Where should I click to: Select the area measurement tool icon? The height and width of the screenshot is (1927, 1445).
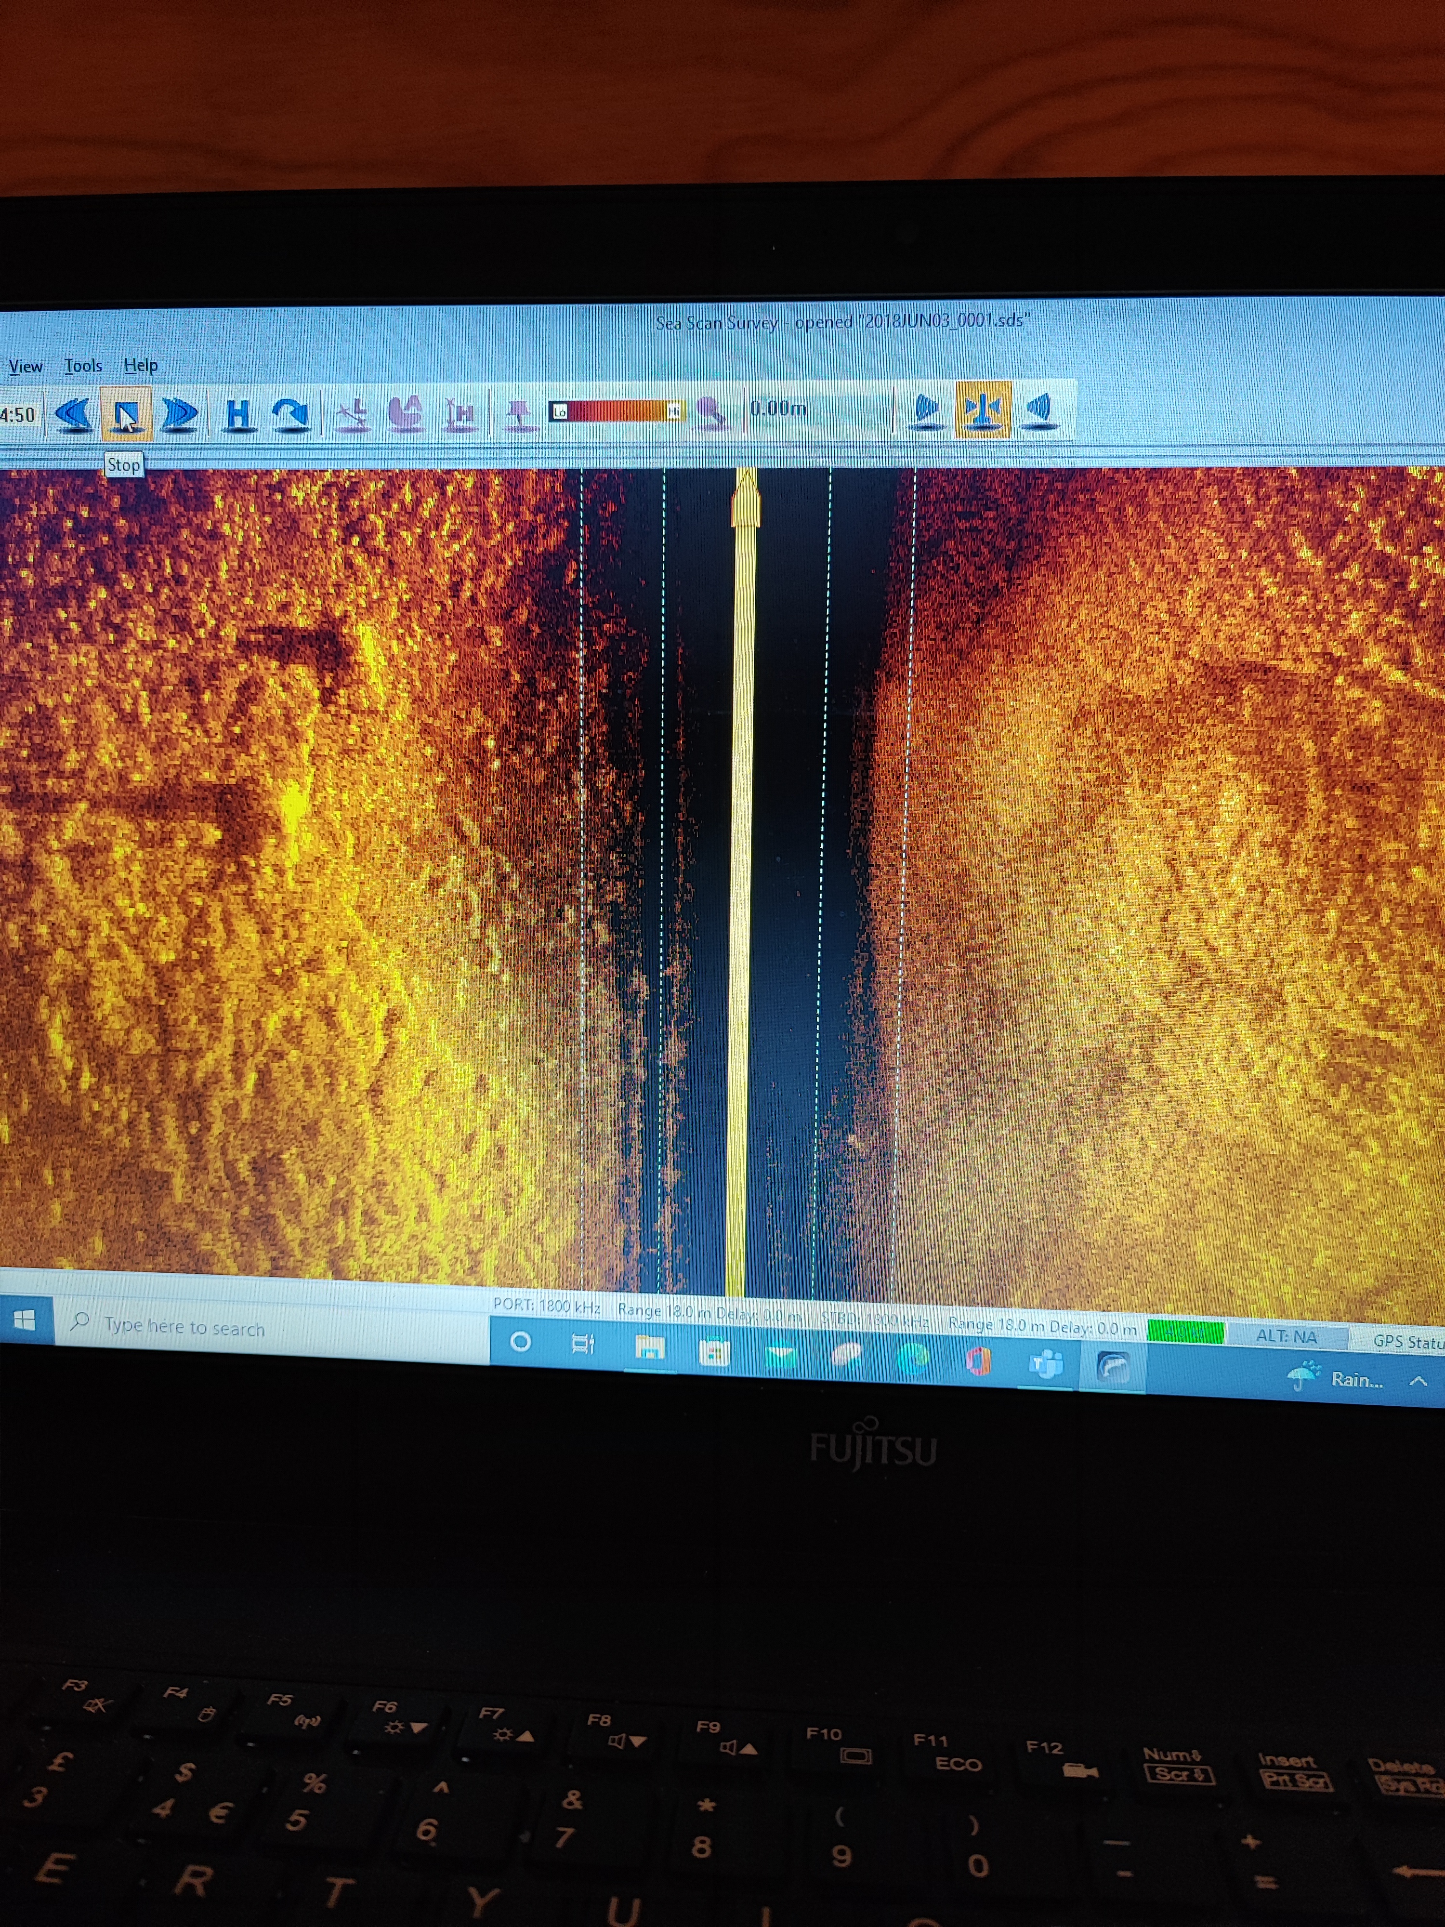[x=406, y=413]
